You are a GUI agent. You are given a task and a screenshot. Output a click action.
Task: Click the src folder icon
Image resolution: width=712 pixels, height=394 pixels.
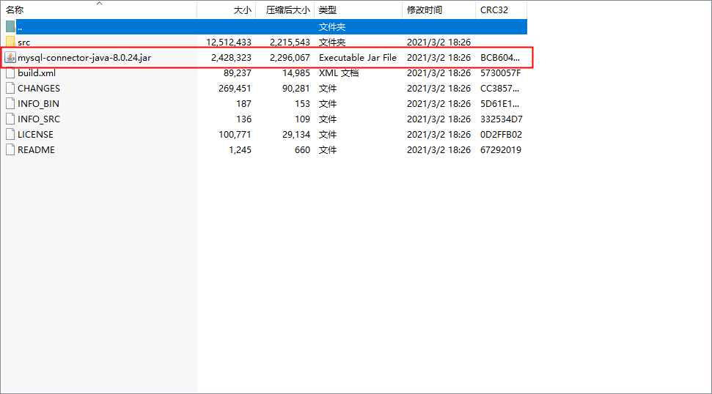click(x=10, y=42)
